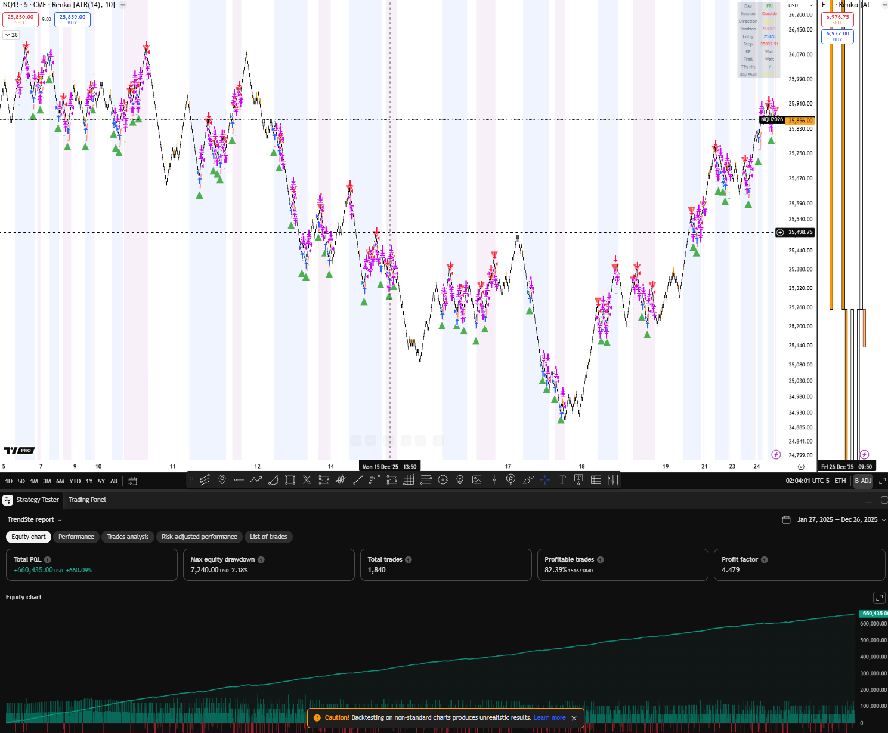Open the Equity chart fullscreen icon
The height and width of the screenshot is (733, 888).
[878, 598]
